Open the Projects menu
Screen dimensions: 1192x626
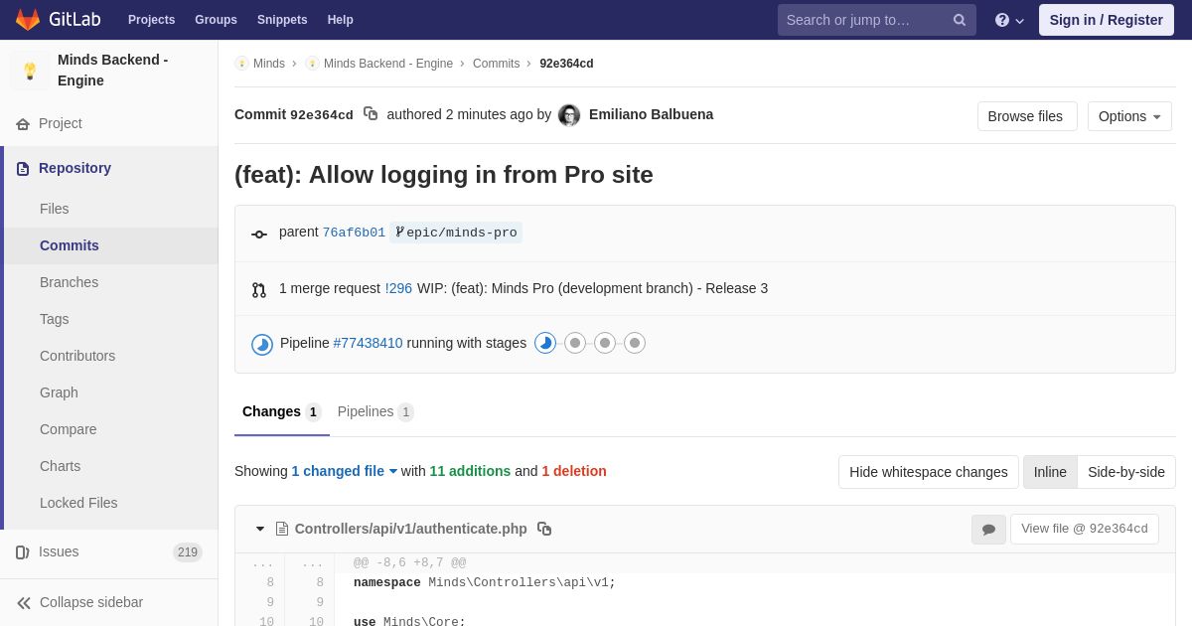click(x=151, y=20)
